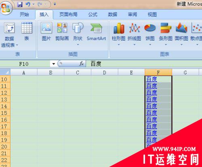202x167 pixels.
Task: Redo the action in quick access toolbar
Action: [40, 4]
